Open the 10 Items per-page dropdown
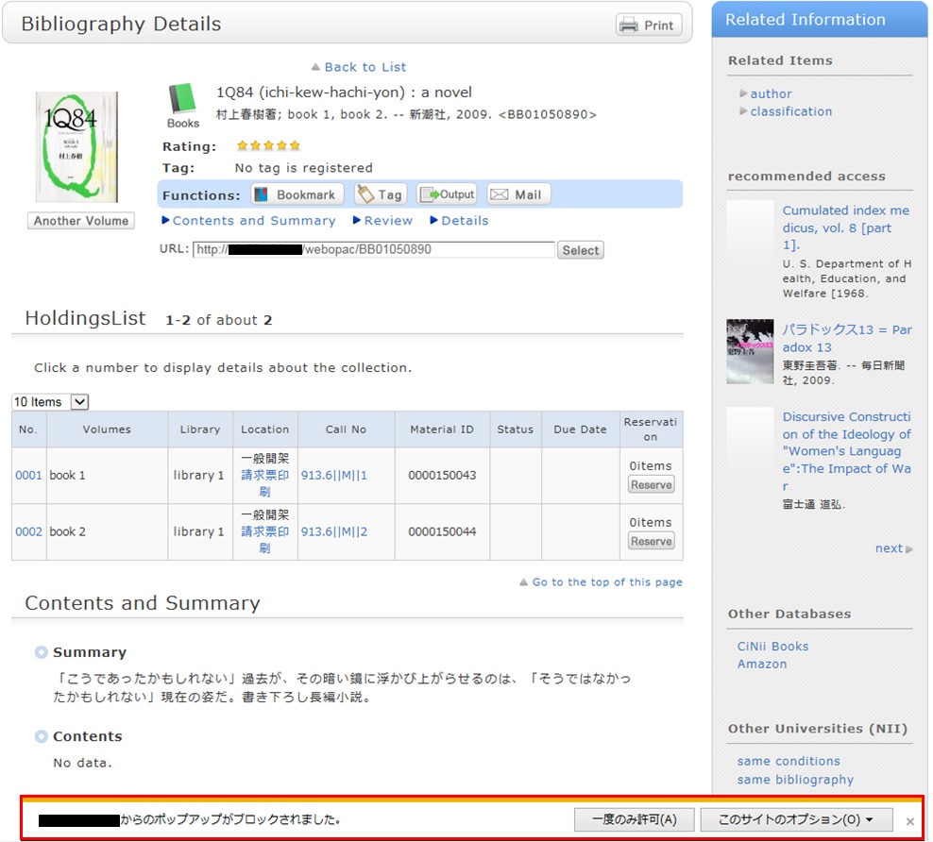Screen dimensions: 933x842 [50, 402]
